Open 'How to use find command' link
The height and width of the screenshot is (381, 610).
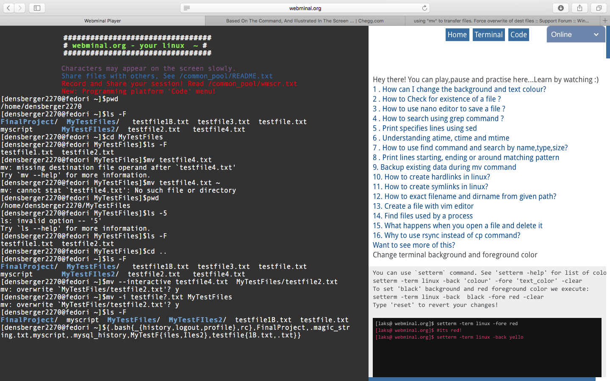(x=470, y=148)
